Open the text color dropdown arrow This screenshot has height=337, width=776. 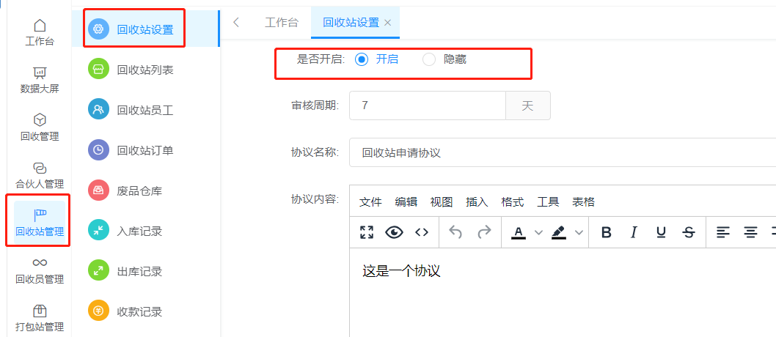click(x=539, y=232)
